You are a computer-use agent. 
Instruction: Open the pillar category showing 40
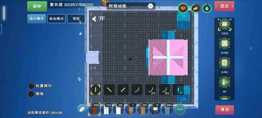tap(224, 82)
